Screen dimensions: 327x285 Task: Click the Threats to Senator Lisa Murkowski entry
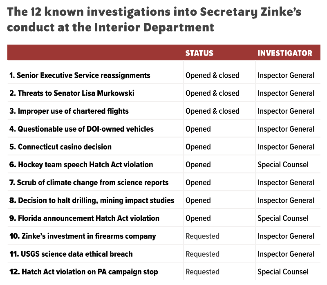[72, 93]
